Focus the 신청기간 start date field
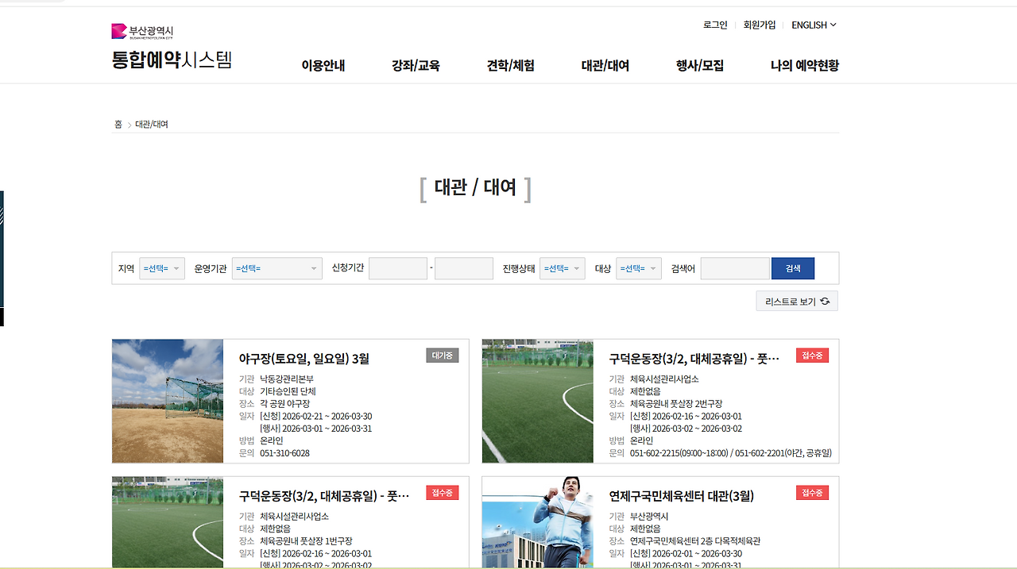The width and height of the screenshot is (1017, 569). [398, 268]
